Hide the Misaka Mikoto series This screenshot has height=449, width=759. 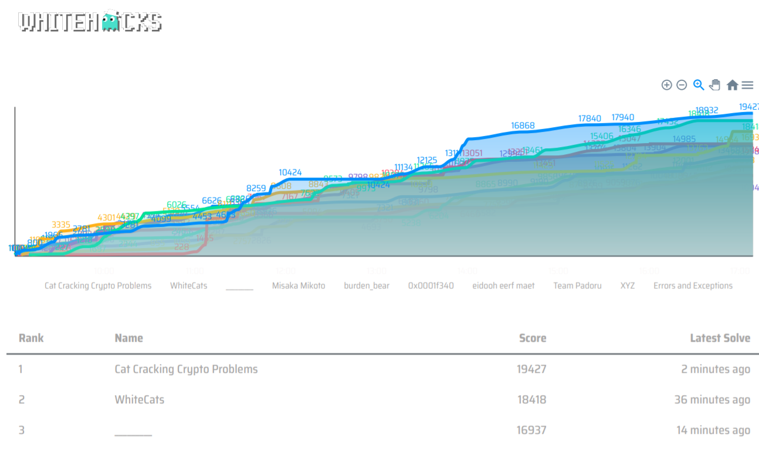click(x=298, y=286)
